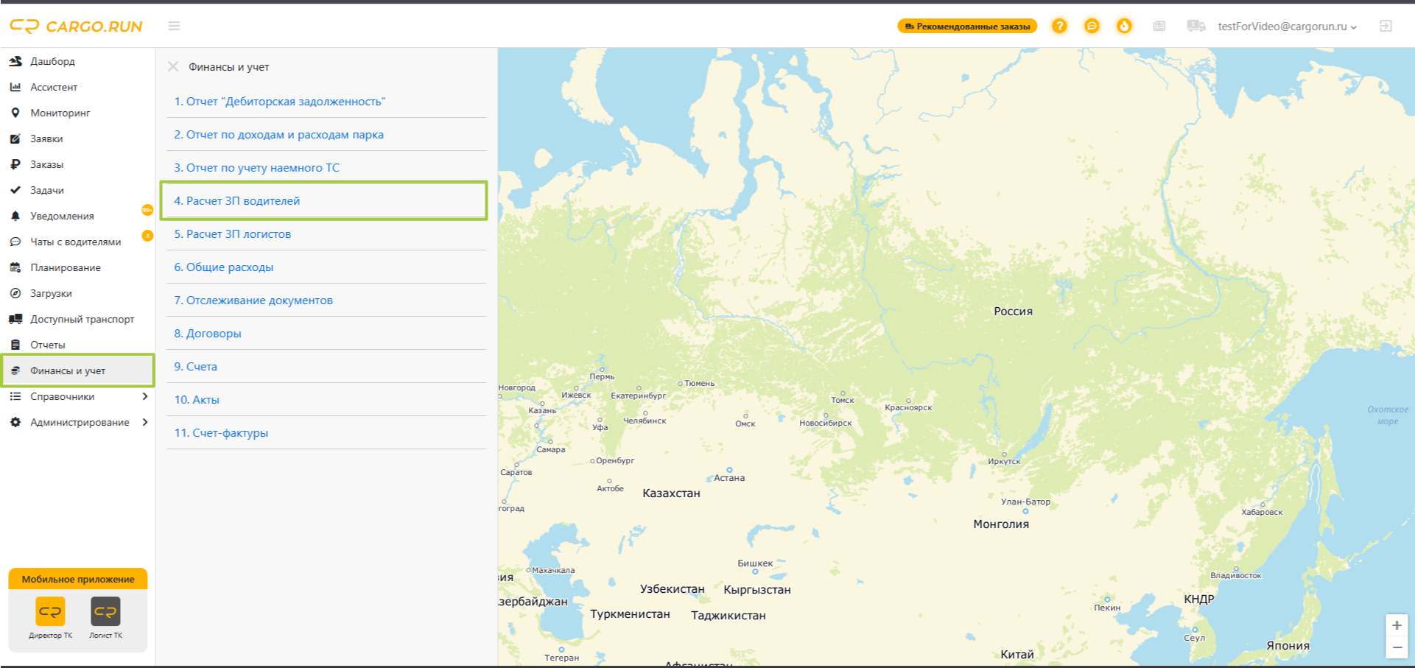Expand the Справочники submenu arrow
The width and height of the screenshot is (1415, 668).
pyautogui.click(x=144, y=396)
